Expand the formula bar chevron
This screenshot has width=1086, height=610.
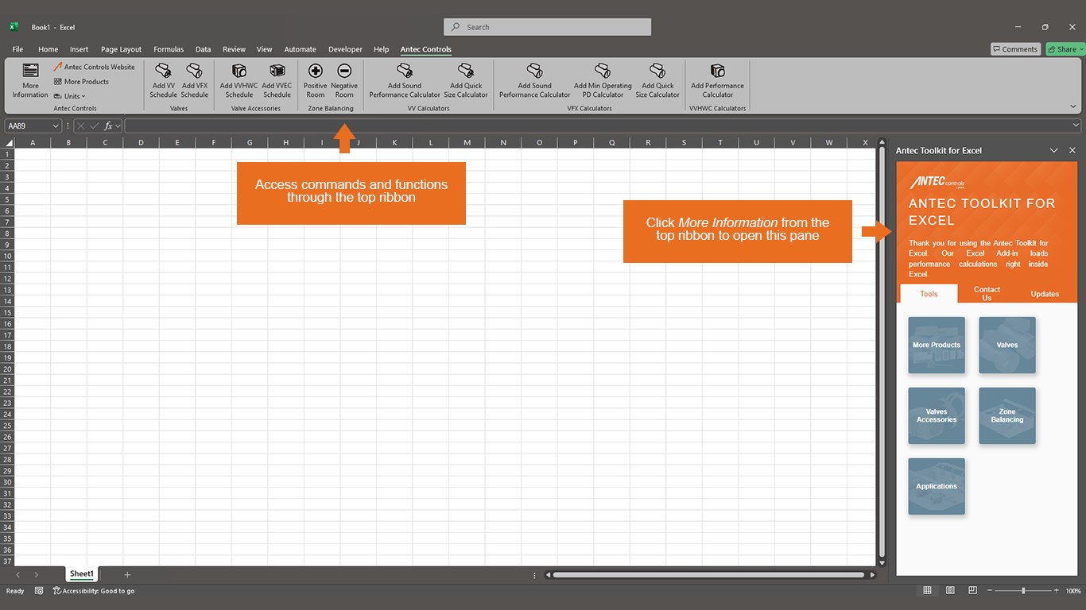1076,125
